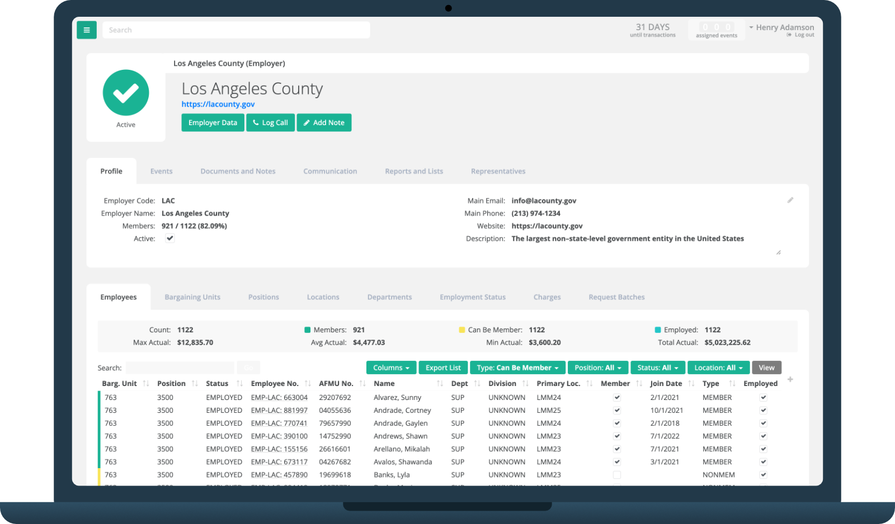Check Member checkbox for Banks, Lyla
This screenshot has width=895, height=524.
click(x=617, y=475)
